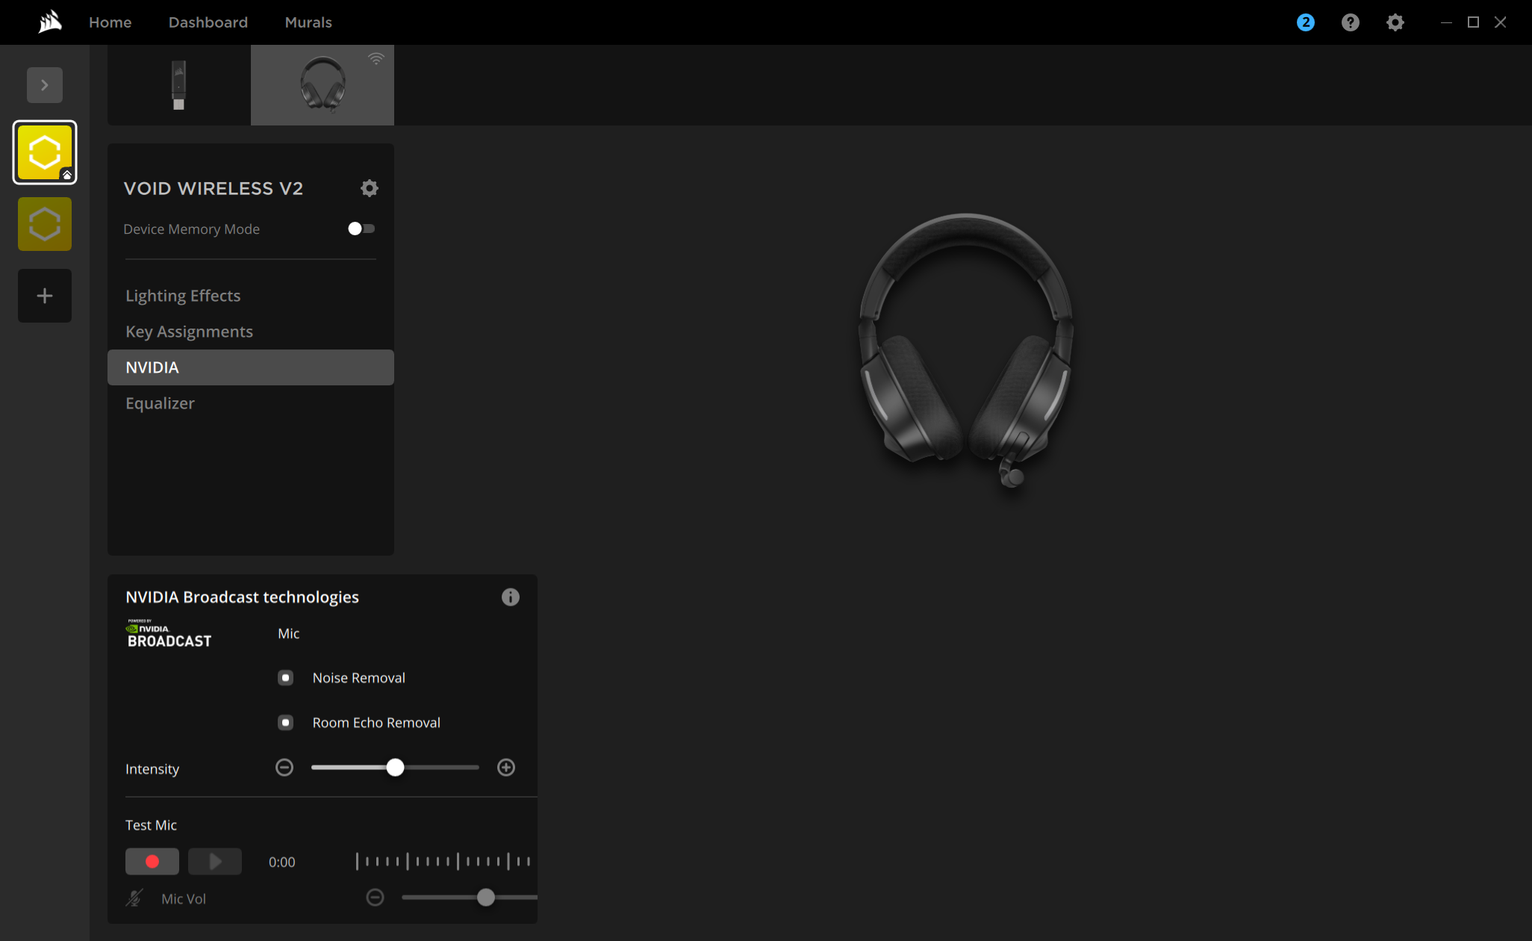This screenshot has width=1532, height=941.
Task: Go to the Home tab
Action: [x=110, y=22]
